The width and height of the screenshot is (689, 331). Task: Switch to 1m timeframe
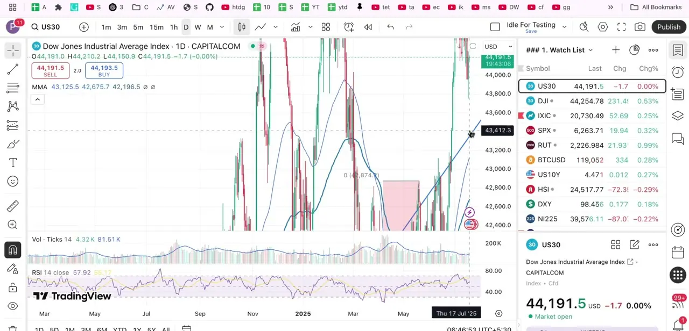(x=106, y=27)
